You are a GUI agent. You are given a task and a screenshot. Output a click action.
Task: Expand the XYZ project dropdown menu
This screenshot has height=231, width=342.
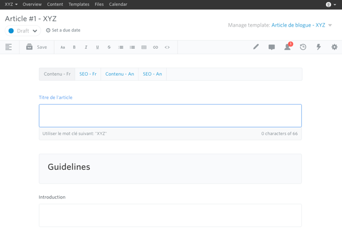click(x=11, y=4)
